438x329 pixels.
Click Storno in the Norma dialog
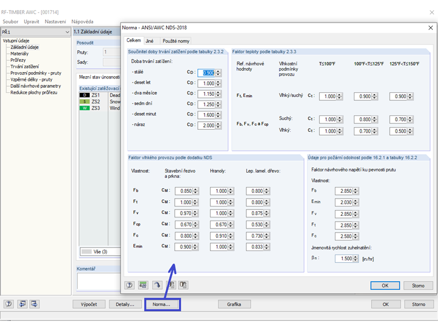point(418,285)
